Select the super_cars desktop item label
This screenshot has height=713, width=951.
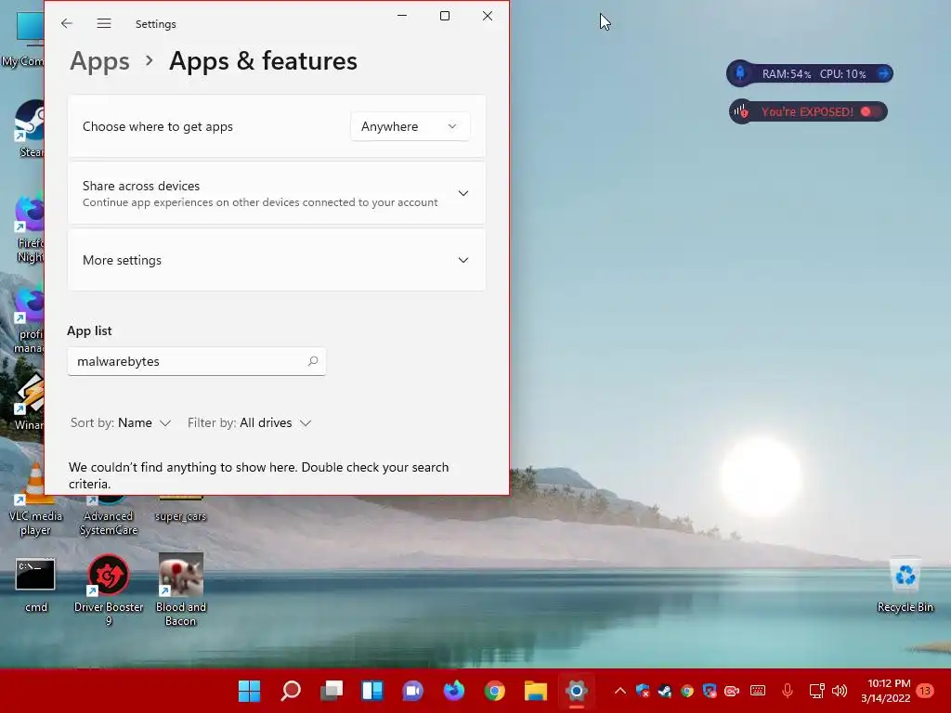(181, 516)
